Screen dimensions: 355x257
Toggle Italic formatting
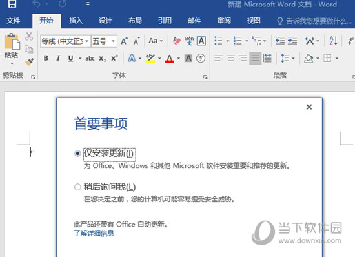pos(58,58)
